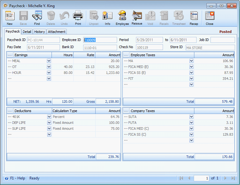The height and width of the screenshot is (185, 240).
Task: Click the Gross amount 2,158.80
Action: pyautogui.click(x=108, y=102)
